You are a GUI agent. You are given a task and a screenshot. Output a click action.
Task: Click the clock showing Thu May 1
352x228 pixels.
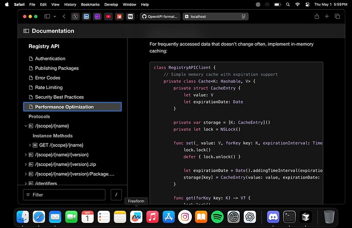[x=331, y=5]
